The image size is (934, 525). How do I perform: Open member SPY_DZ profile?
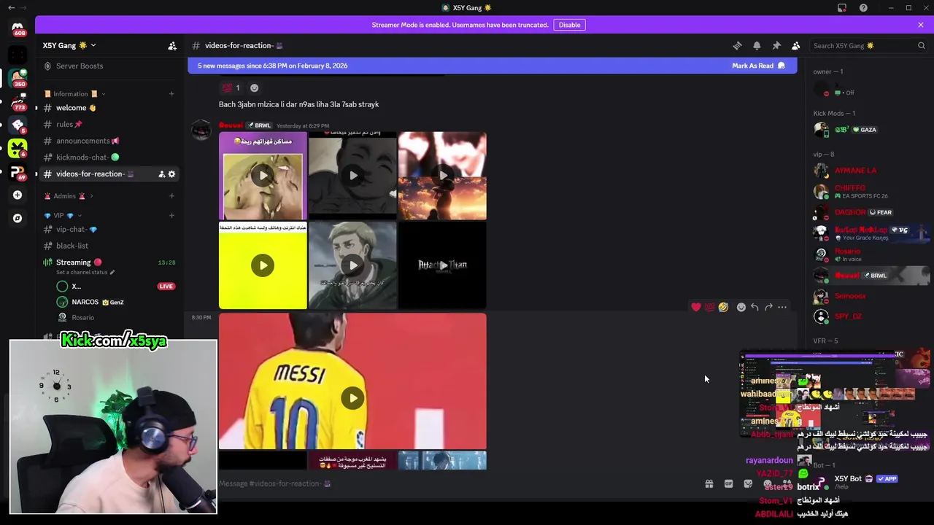[x=848, y=316]
